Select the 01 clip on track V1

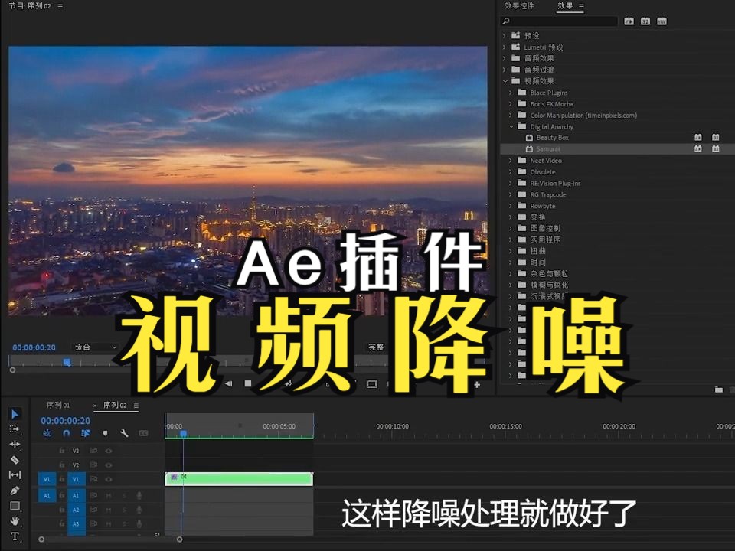point(237,478)
